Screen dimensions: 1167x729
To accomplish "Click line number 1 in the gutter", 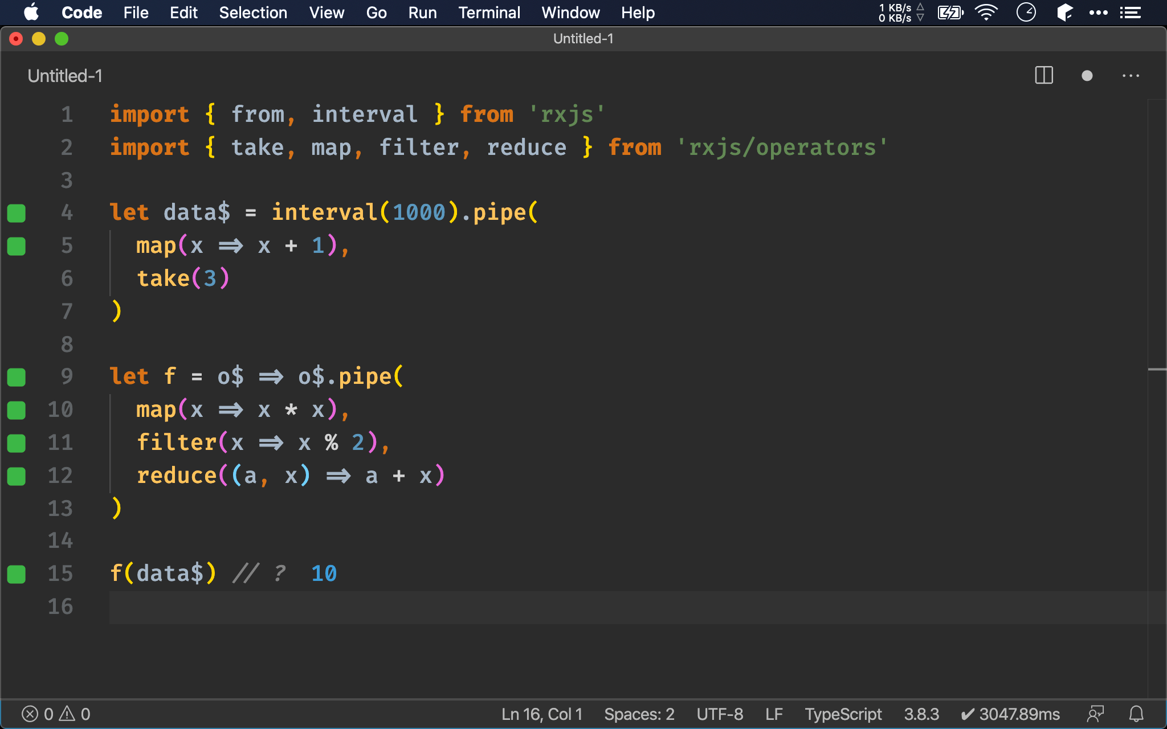I will tap(67, 114).
